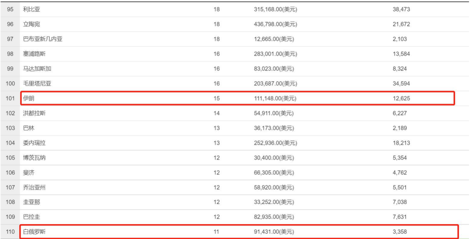Viewport: 472px width, 239px height.
Task: Select the value 2,103
Action: (x=400, y=39)
